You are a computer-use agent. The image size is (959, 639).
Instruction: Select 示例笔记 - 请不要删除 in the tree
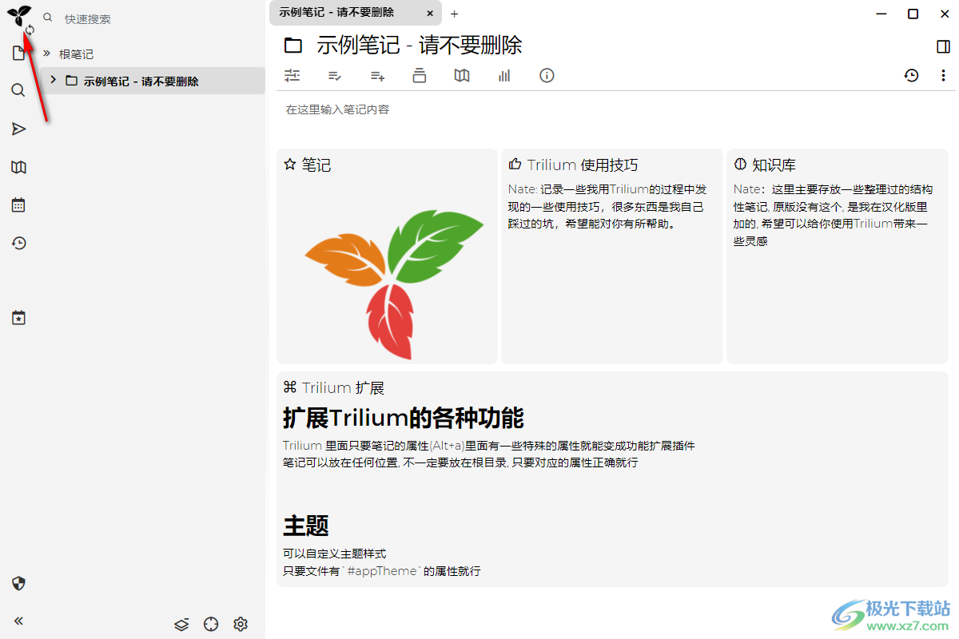141,81
